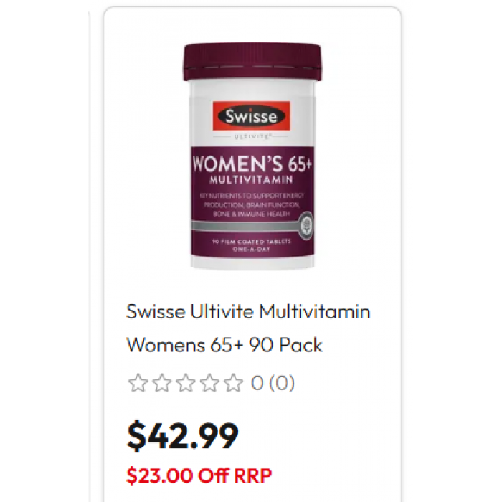The width and height of the screenshot is (502, 502).
Task: Open the Women's 65+ bottle product image
Action: [252, 156]
